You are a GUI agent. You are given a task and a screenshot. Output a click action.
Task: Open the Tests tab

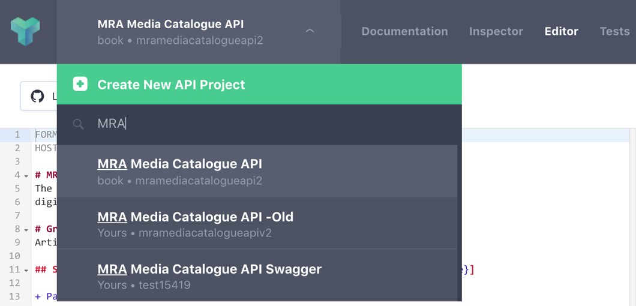614,31
